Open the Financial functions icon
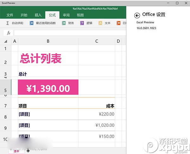190x154 pixels. coord(64,23)
